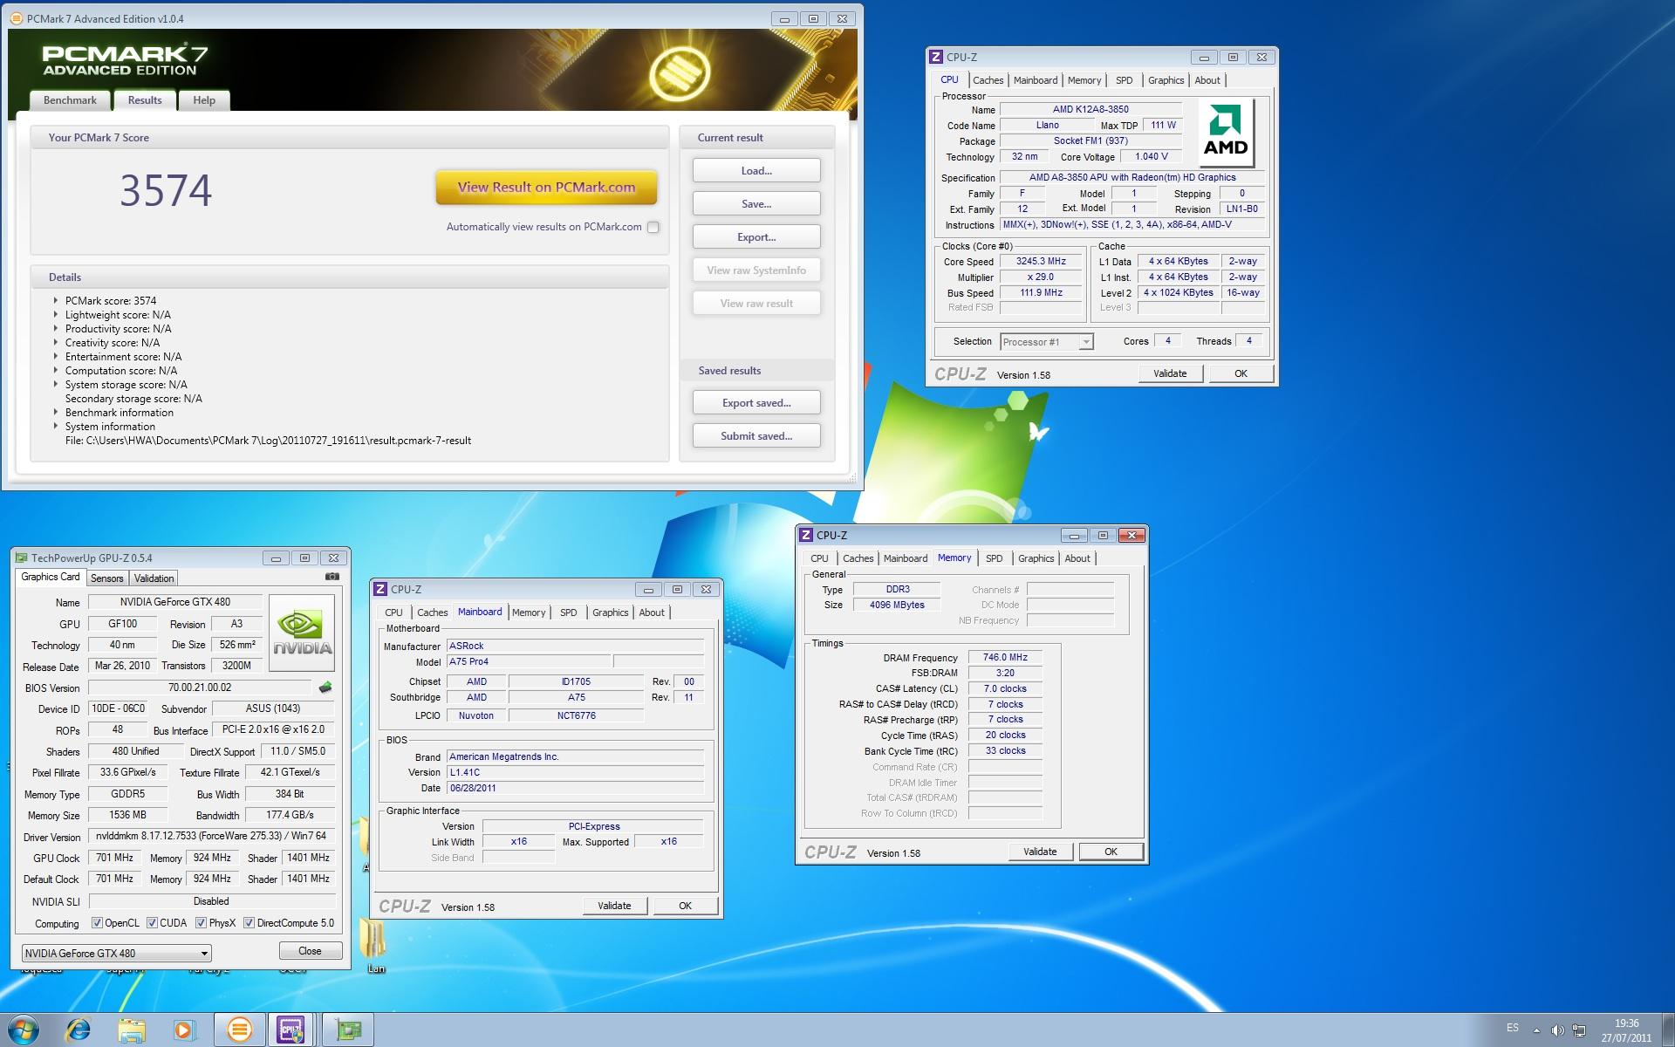1675x1047 pixels.
Task: Click Validate in CPU-Z Mainboard window
Action: click(614, 906)
